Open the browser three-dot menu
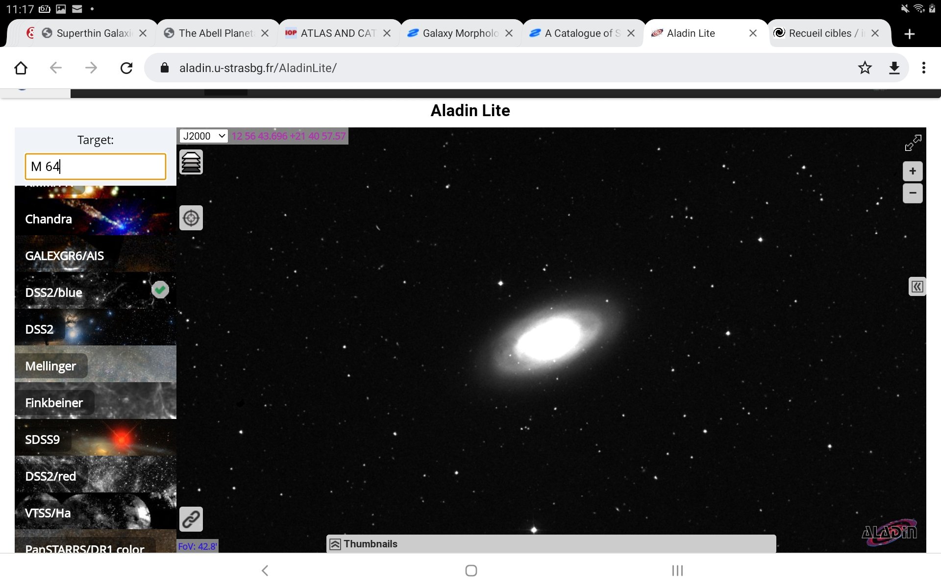The width and height of the screenshot is (941, 588). 924,68
